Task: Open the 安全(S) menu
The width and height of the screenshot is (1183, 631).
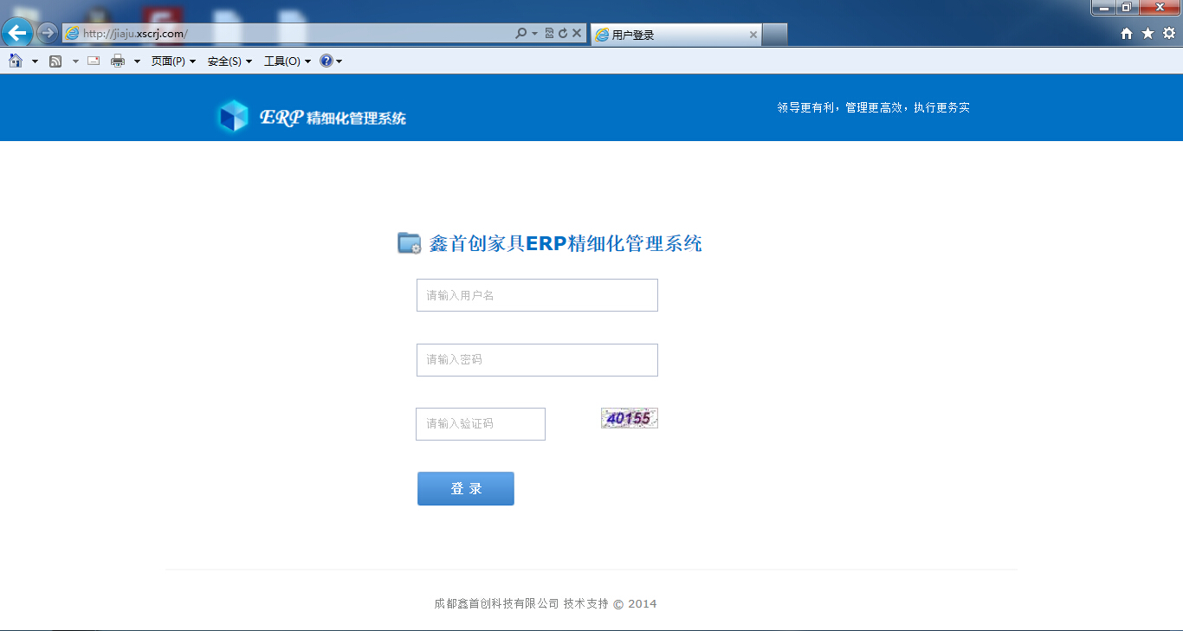Action: tap(229, 61)
